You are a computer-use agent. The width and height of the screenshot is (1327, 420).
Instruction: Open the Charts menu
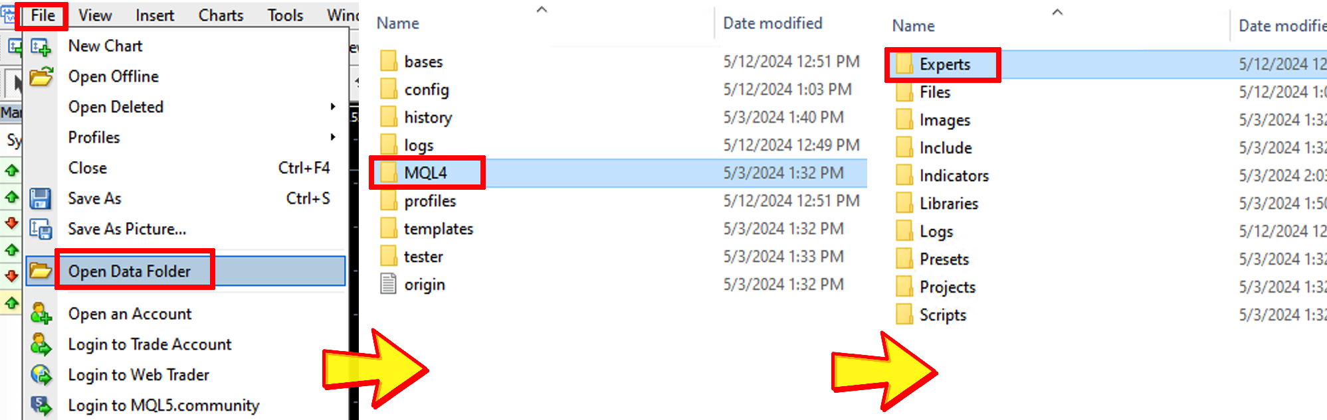(221, 15)
